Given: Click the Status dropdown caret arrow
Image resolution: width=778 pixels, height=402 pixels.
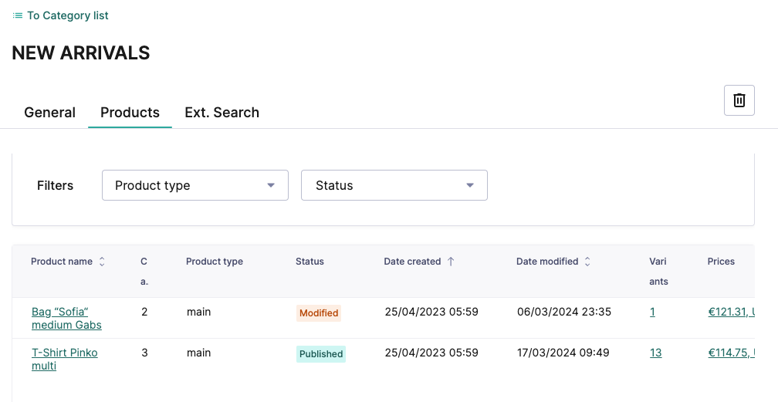Looking at the screenshot, I should (x=469, y=185).
